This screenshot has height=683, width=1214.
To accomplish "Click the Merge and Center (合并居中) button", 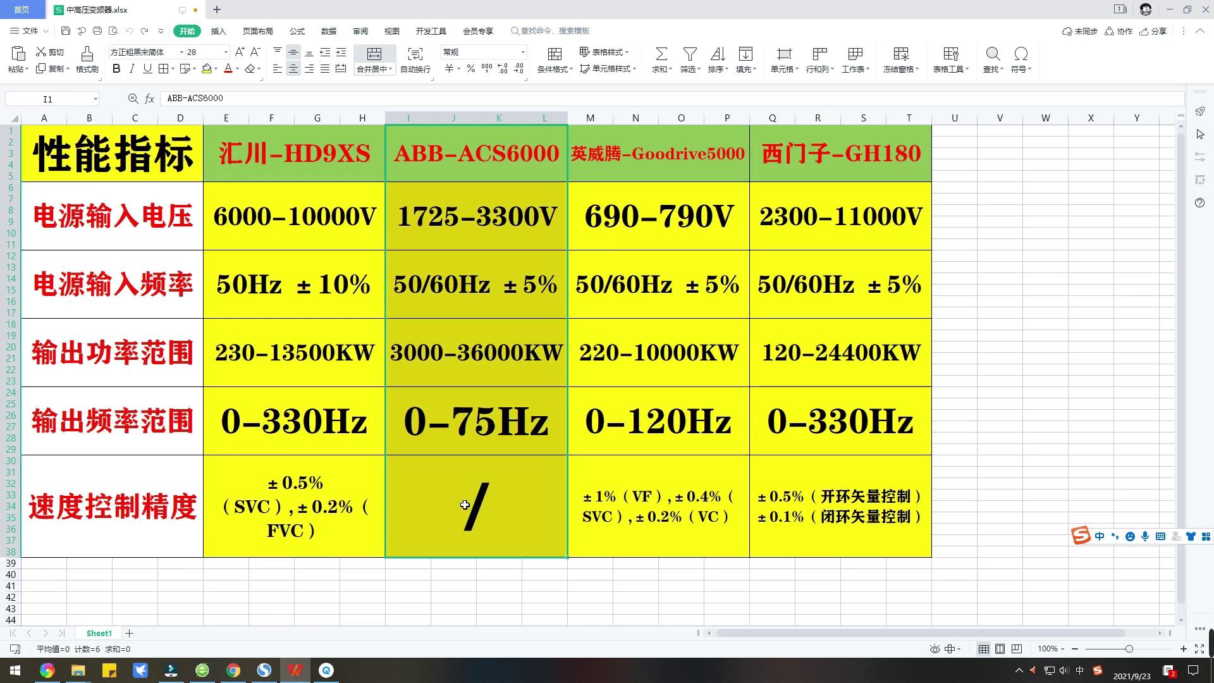I will (x=374, y=54).
